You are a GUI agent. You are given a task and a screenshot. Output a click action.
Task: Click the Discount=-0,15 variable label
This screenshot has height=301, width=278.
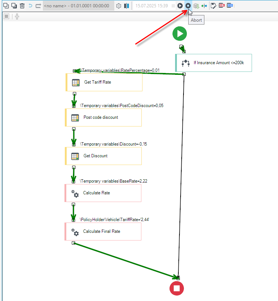114,144
